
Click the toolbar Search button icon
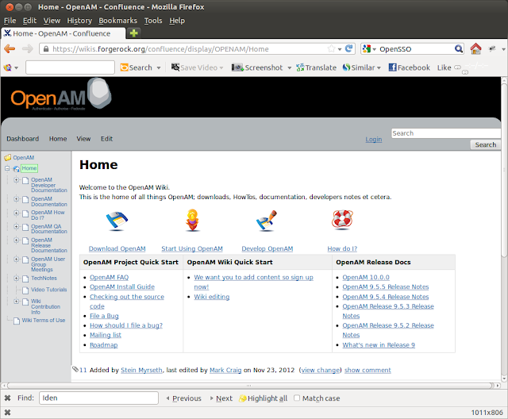pos(124,67)
